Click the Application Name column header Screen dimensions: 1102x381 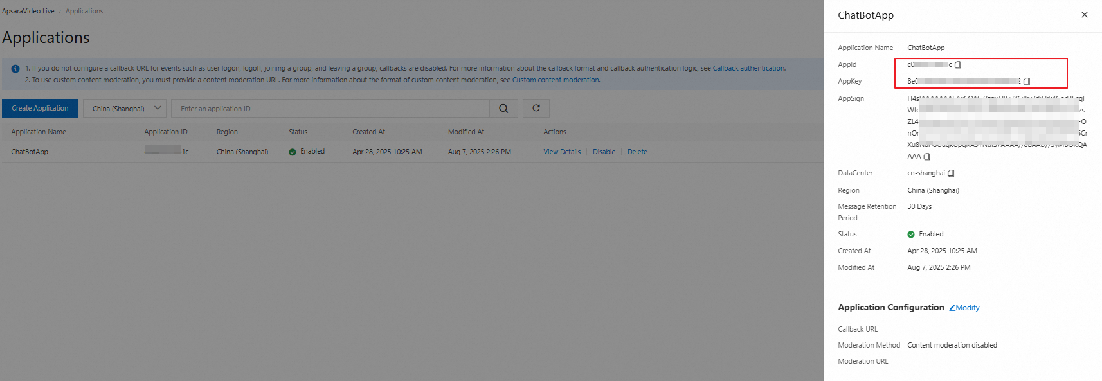coord(39,132)
